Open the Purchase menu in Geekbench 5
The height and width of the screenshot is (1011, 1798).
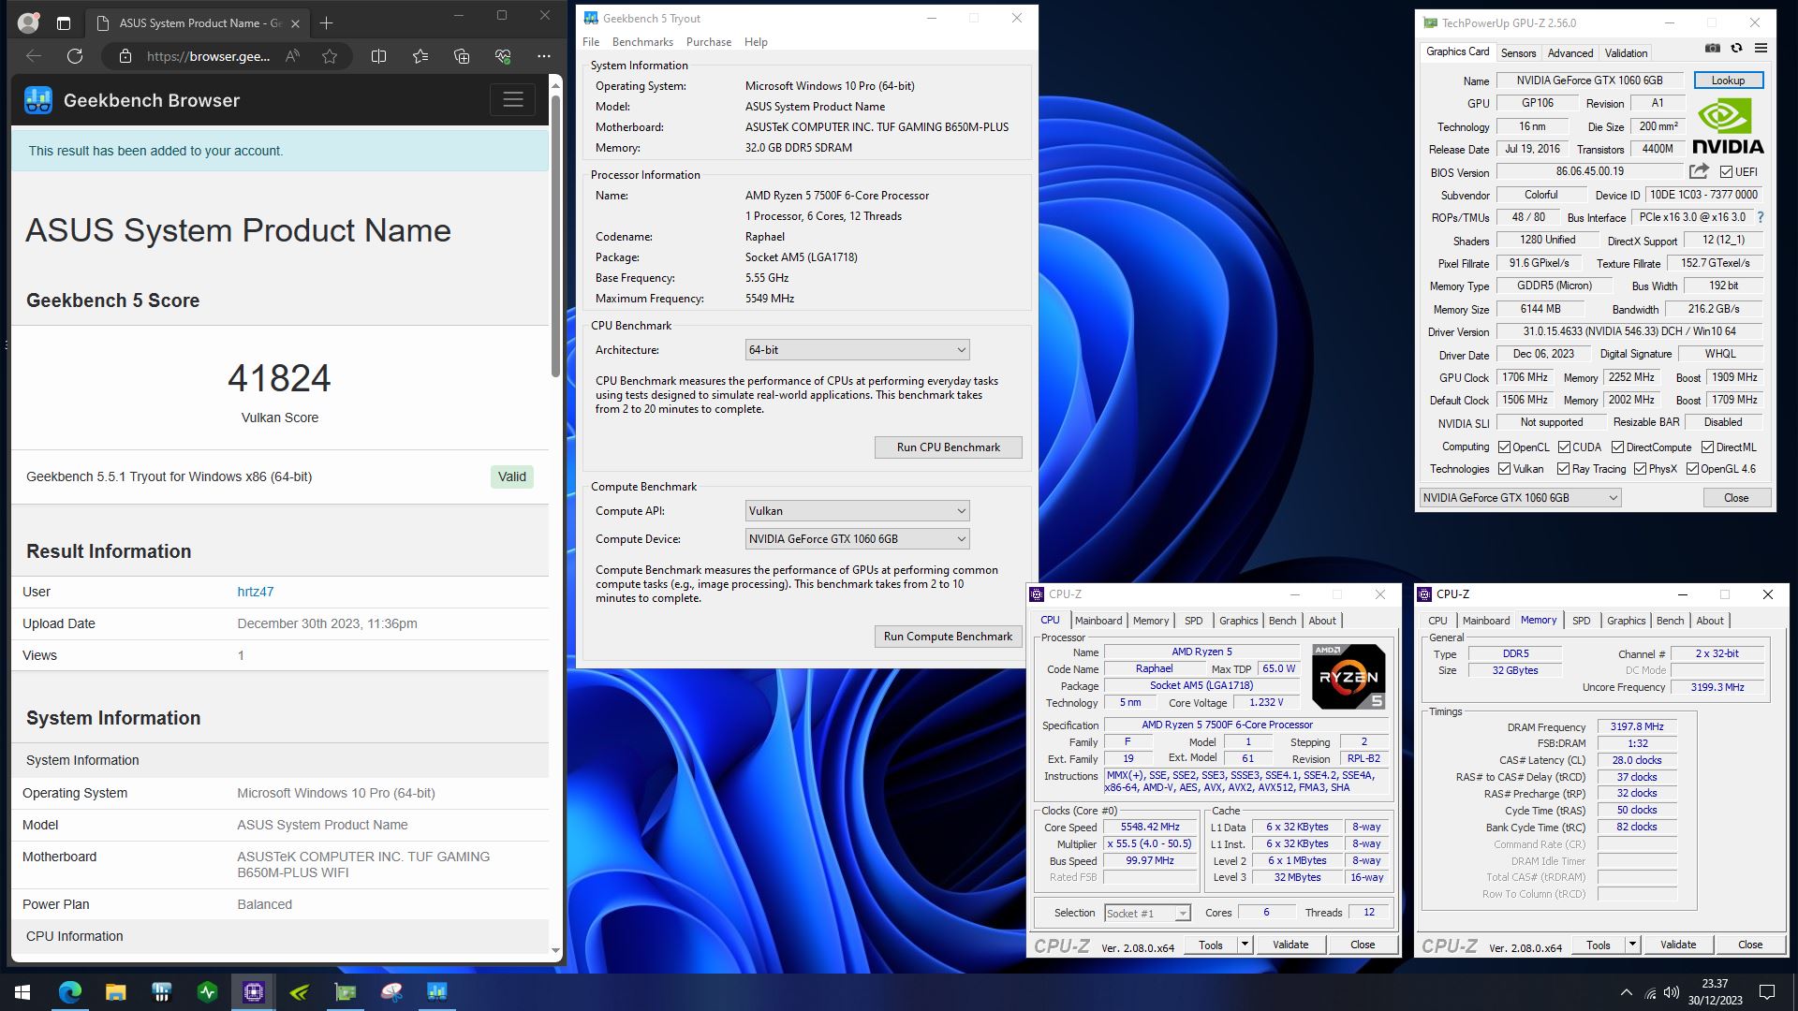[709, 42]
